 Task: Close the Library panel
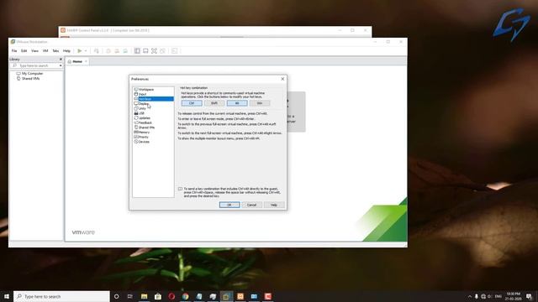[61, 60]
